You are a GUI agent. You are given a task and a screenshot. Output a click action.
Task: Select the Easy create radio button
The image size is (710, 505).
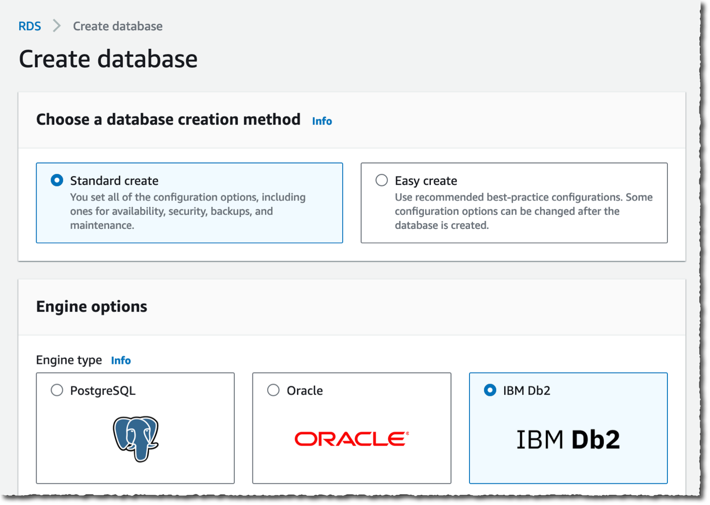coord(382,180)
